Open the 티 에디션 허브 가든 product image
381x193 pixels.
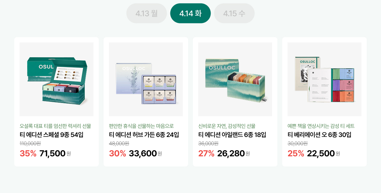tap(146, 79)
